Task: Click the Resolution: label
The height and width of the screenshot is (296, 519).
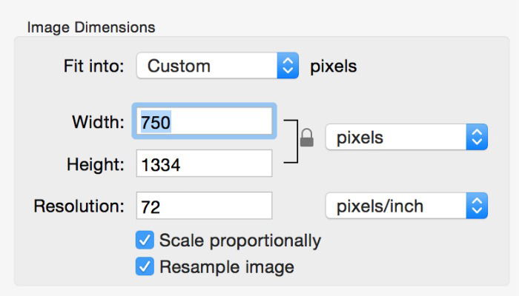Action: (79, 206)
